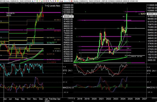Image resolution: width=157 pixels, height=102 pixels.
Task: Click the 2021 label on monthly time axis
Action: [x=101, y=99]
